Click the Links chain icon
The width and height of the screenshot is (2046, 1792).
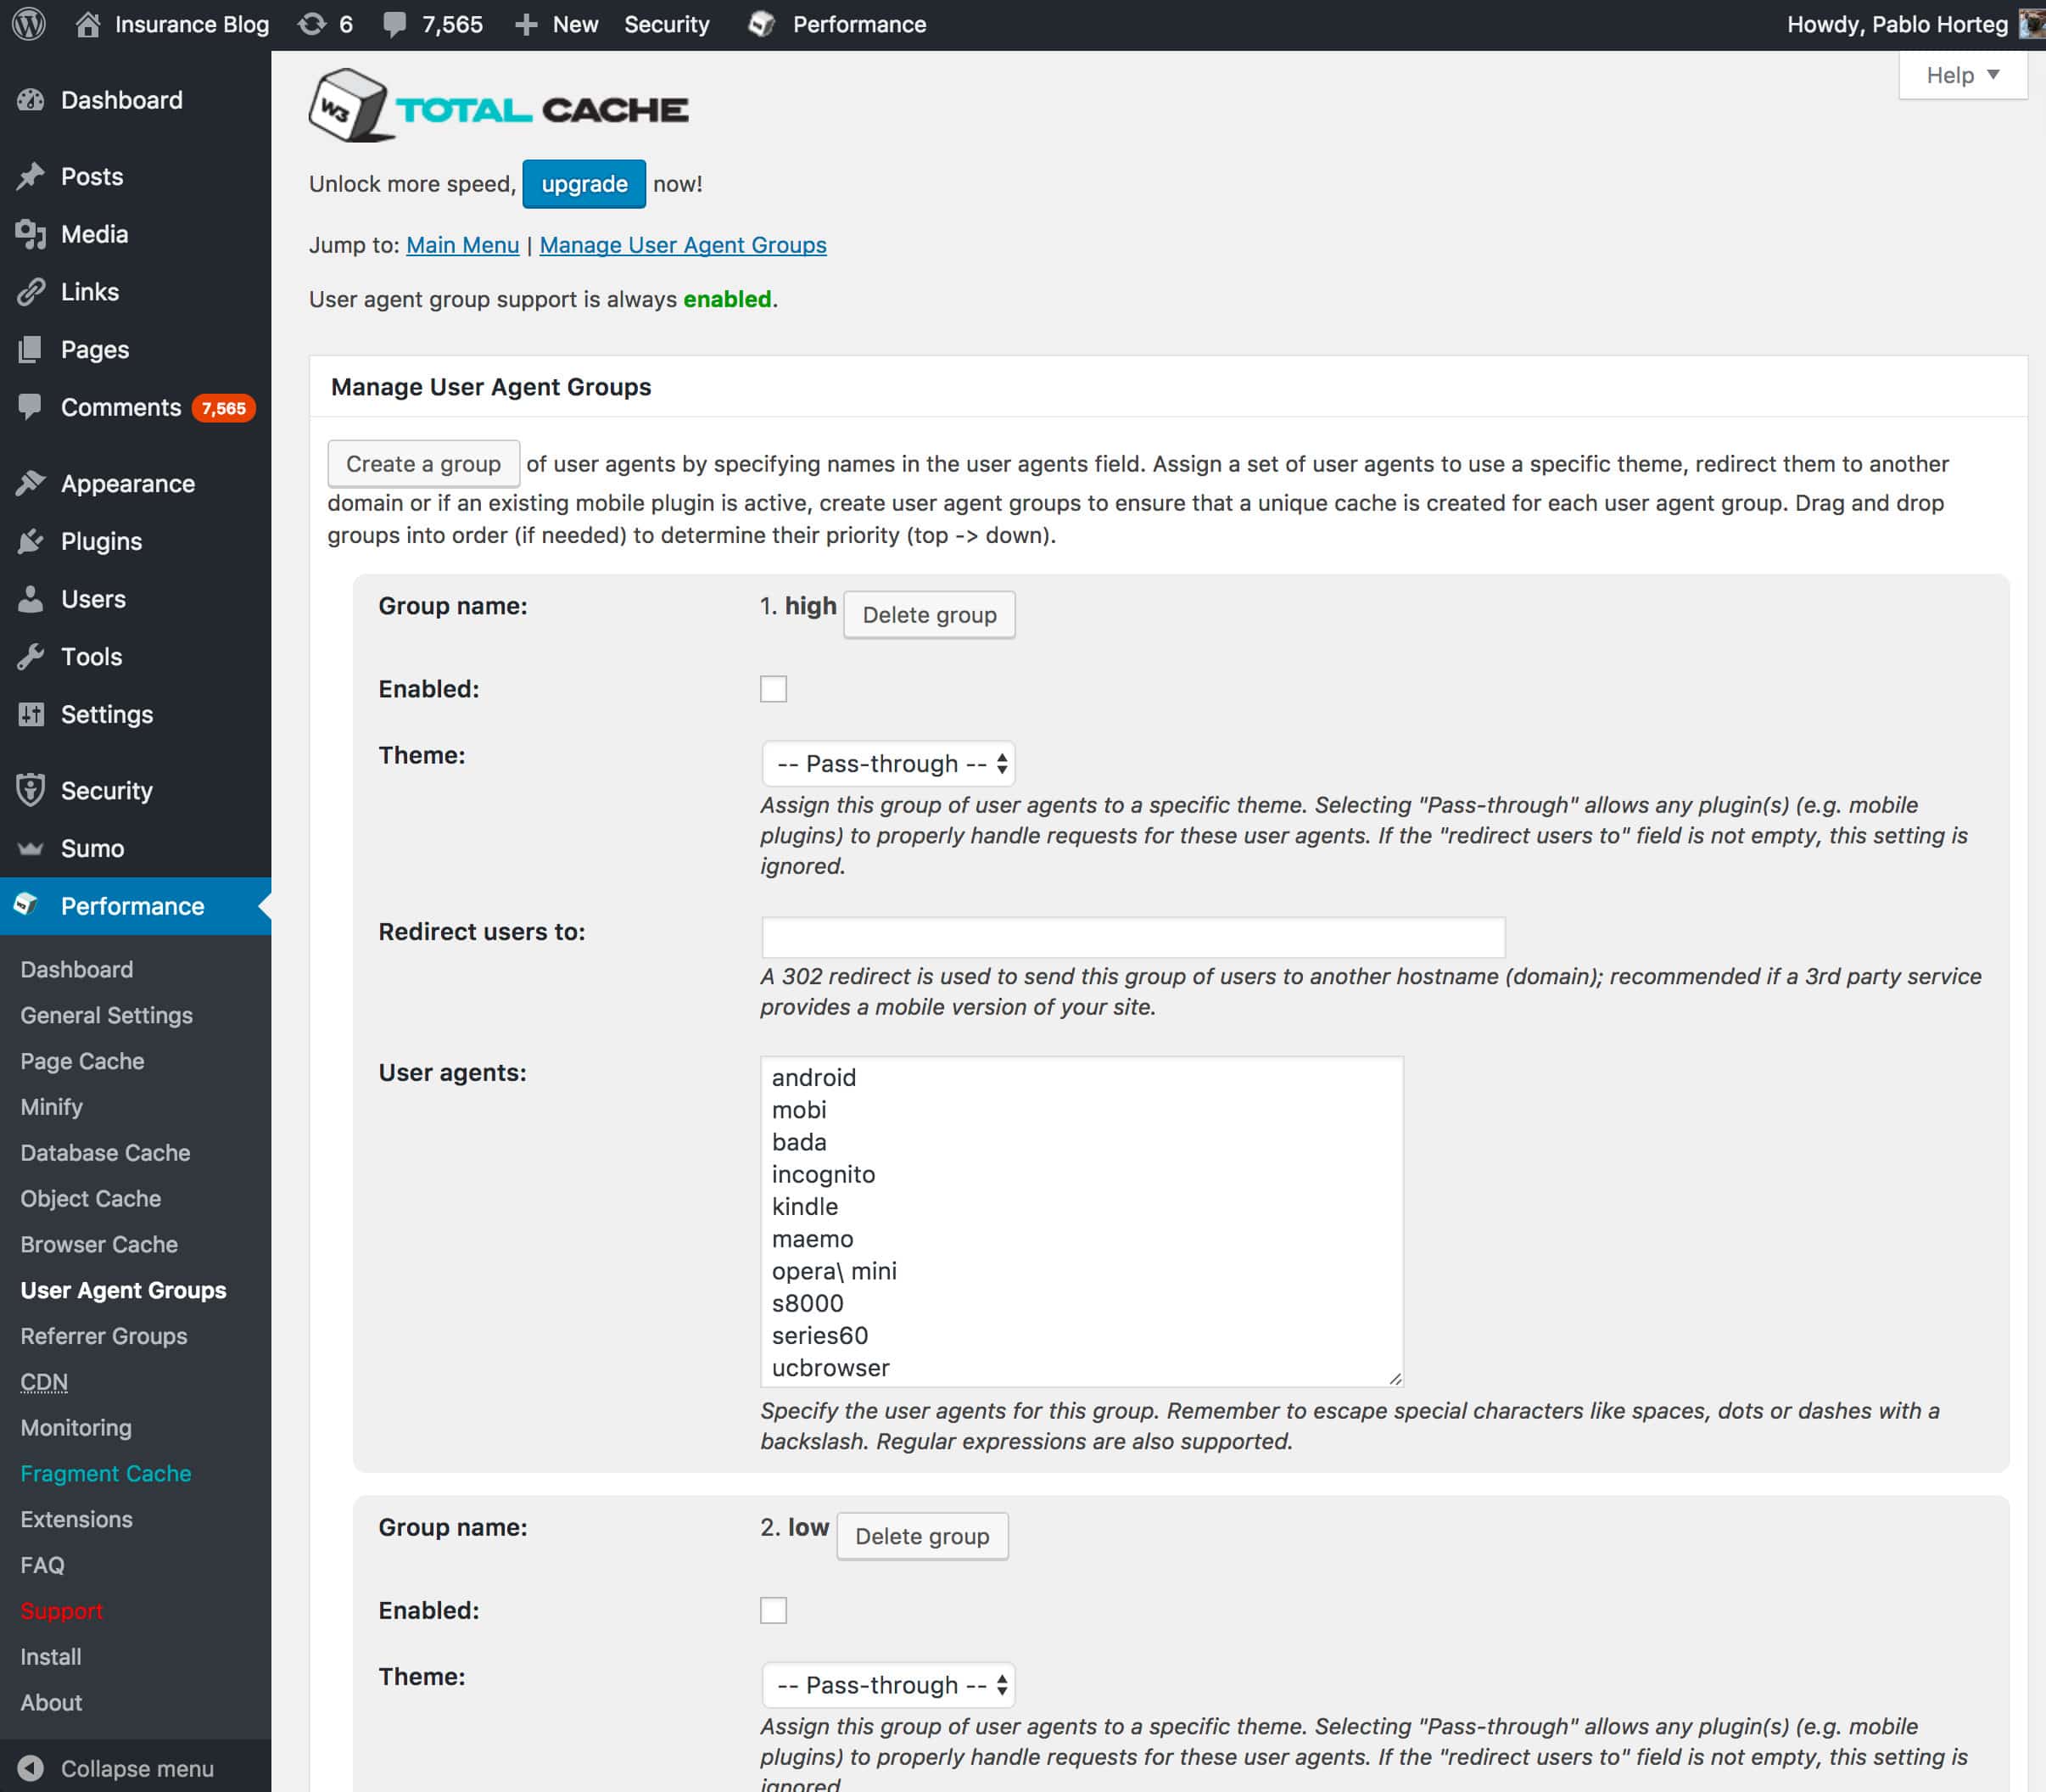(31, 292)
